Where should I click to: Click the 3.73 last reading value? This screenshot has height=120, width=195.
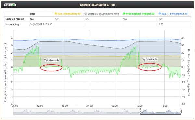(161, 24)
